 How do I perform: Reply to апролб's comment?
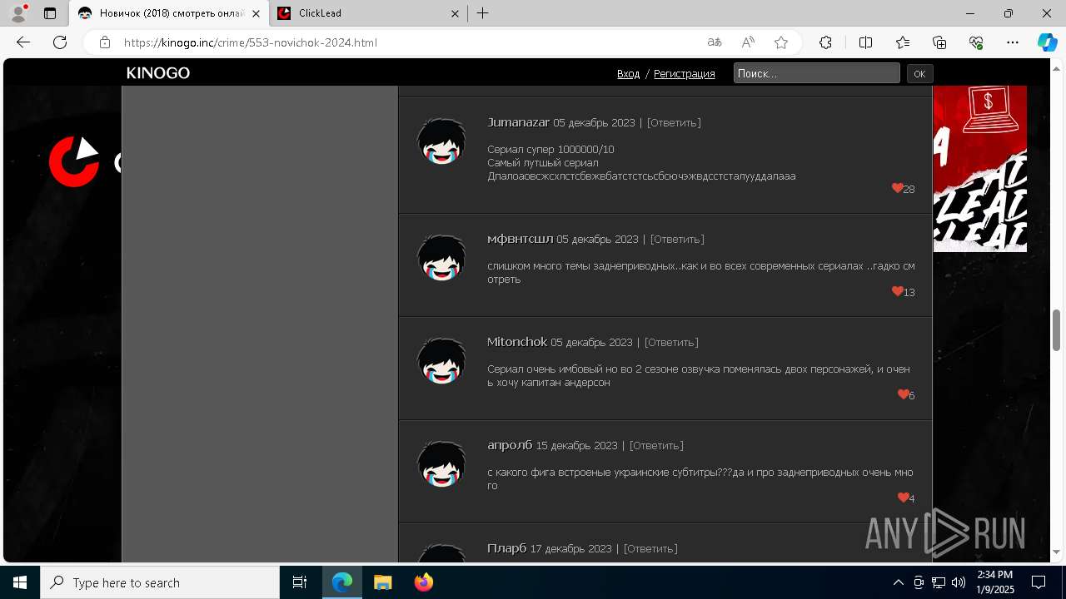pyautogui.click(x=656, y=445)
